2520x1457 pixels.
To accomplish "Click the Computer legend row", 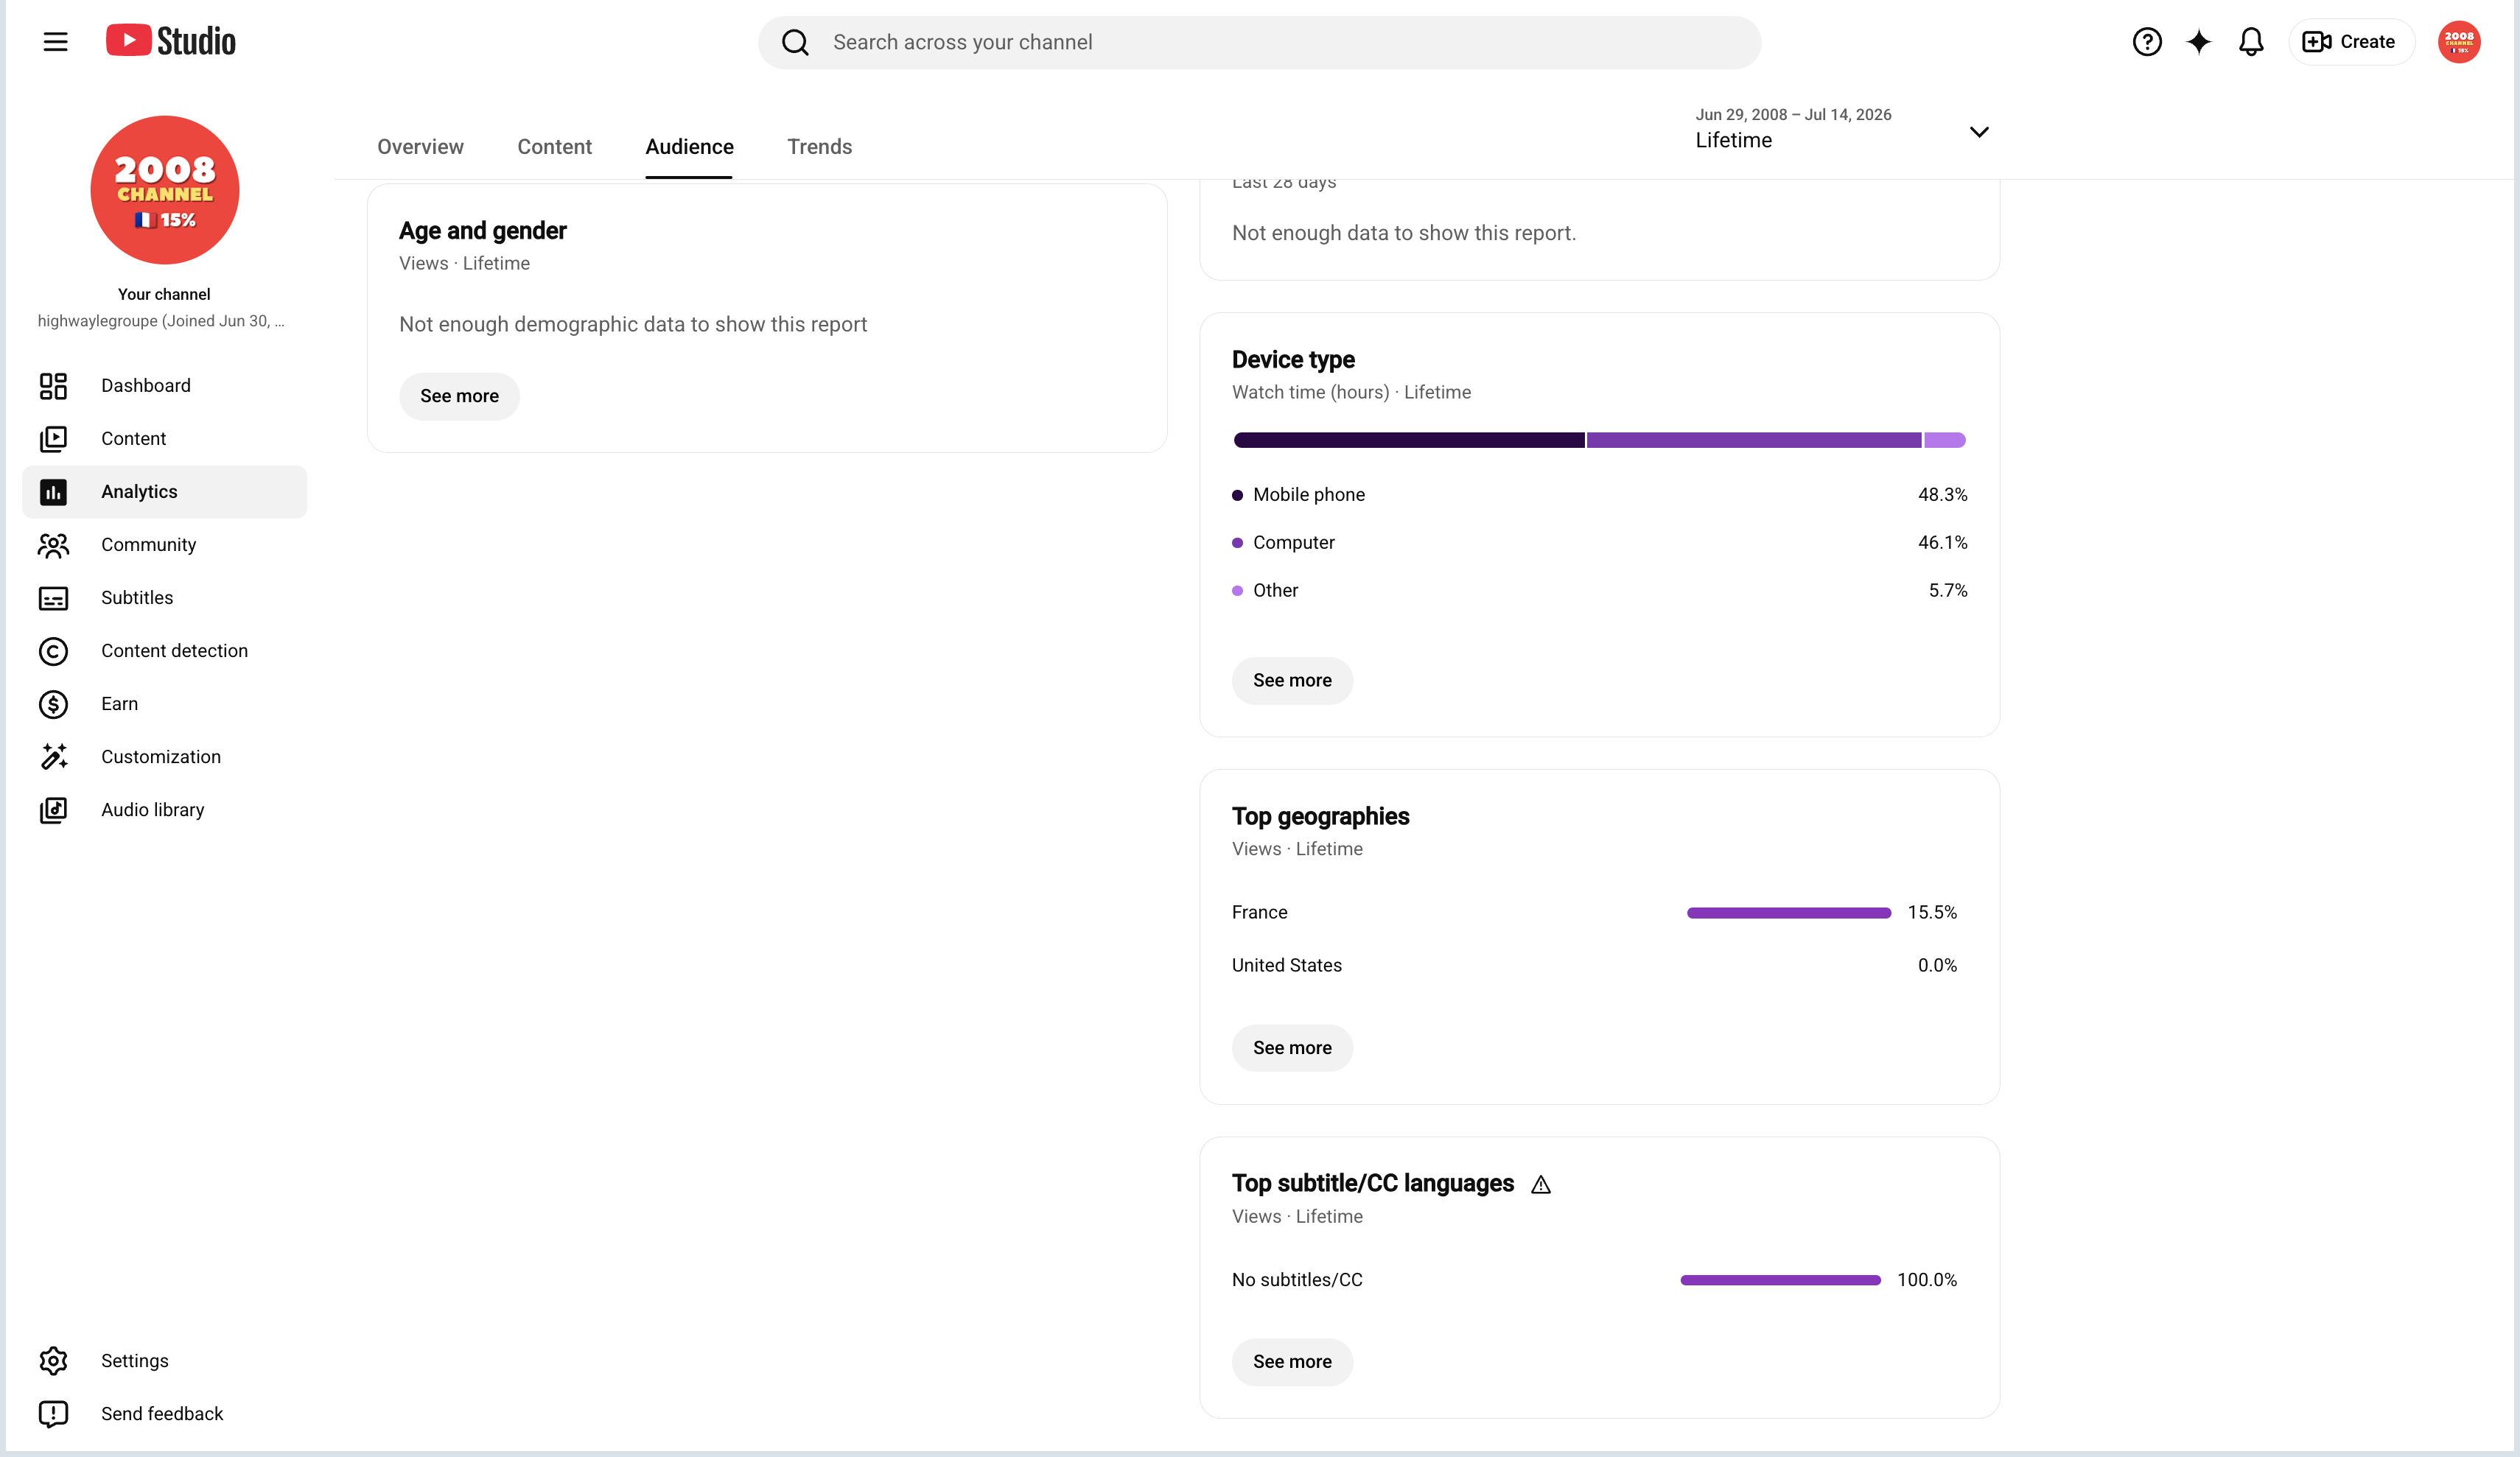I will click(1599, 543).
